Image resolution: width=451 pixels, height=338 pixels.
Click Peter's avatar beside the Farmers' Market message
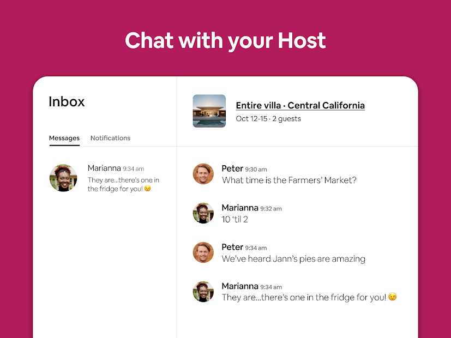coord(203,174)
